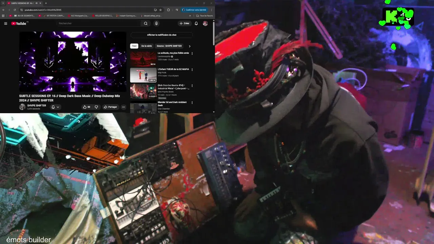Viewport: 434px width, 244px height.
Task: Open Chrome three-dot menu
Action: [211, 10]
